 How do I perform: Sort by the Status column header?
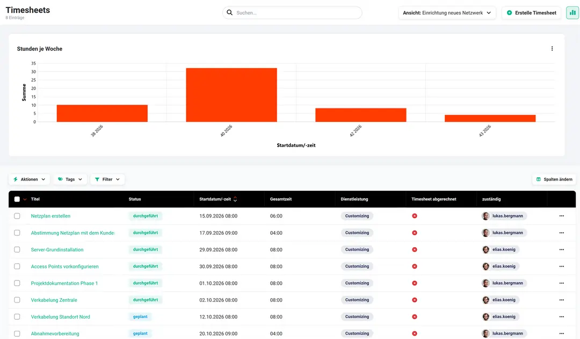[135, 199]
